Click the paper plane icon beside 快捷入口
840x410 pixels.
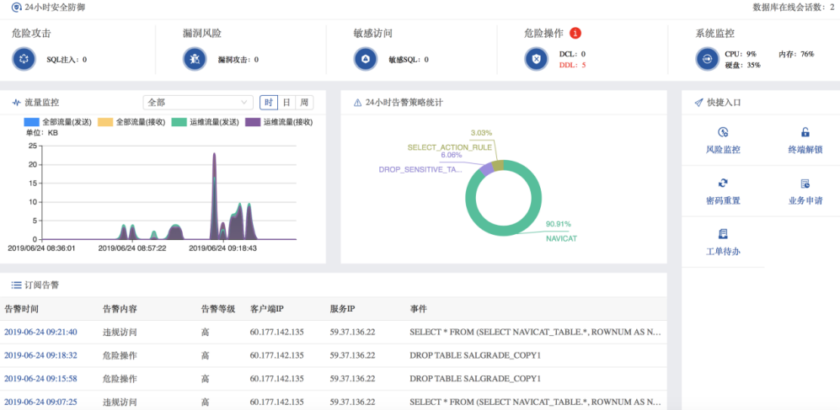tap(698, 102)
